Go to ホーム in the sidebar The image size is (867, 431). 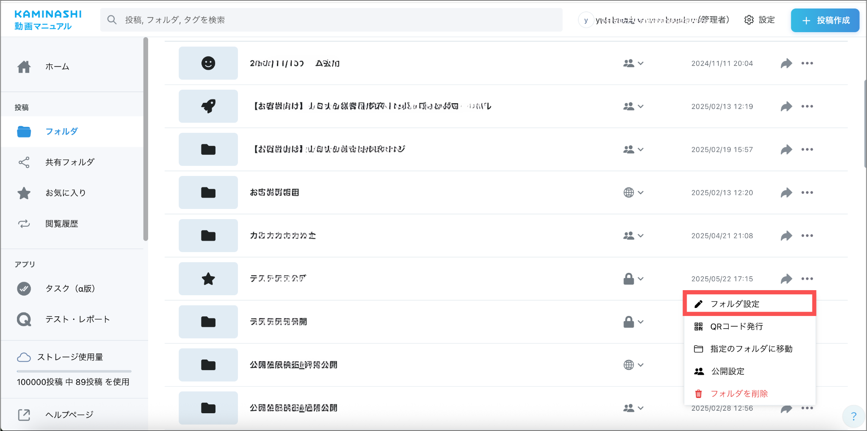point(57,66)
